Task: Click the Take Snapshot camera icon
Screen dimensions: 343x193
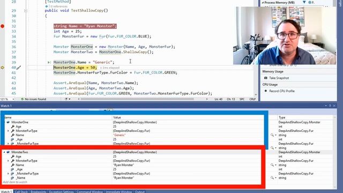Action: tap(266, 78)
